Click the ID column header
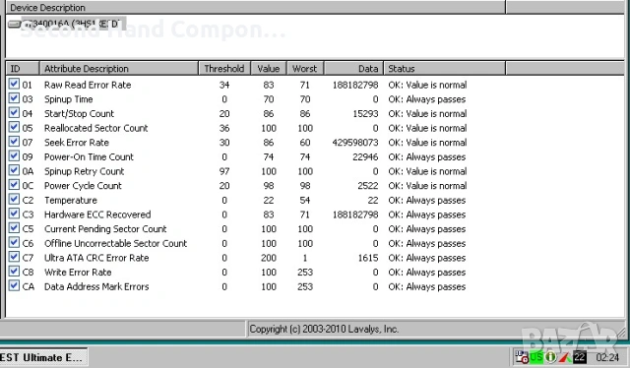The height and width of the screenshot is (368, 630). pyautogui.click(x=23, y=68)
